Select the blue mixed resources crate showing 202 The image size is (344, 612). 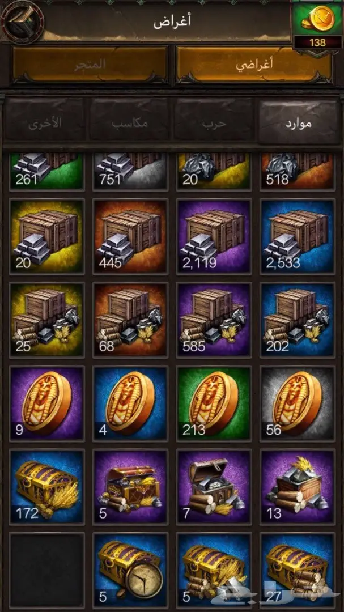tap(298, 320)
